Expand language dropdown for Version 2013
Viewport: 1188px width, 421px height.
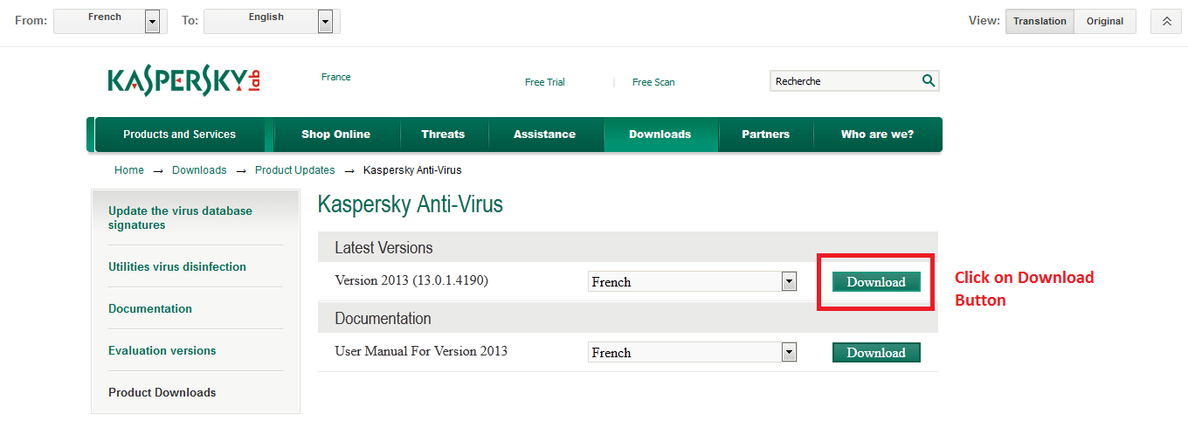click(790, 281)
